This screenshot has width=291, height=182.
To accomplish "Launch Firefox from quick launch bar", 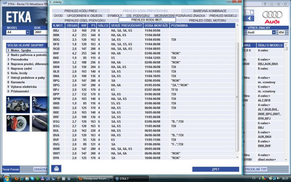I will click(16, 179).
